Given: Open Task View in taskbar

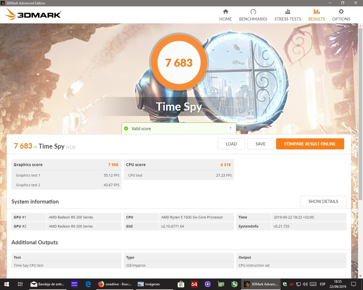Looking at the screenshot, I should [x=20, y=284].
